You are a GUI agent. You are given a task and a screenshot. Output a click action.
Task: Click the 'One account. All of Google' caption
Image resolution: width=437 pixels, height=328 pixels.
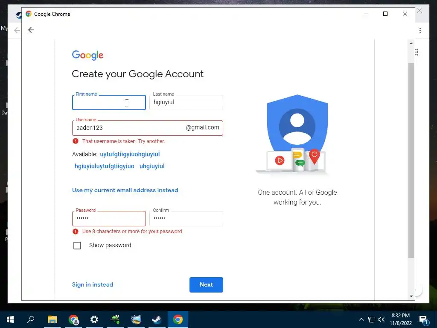click(297, 197)
